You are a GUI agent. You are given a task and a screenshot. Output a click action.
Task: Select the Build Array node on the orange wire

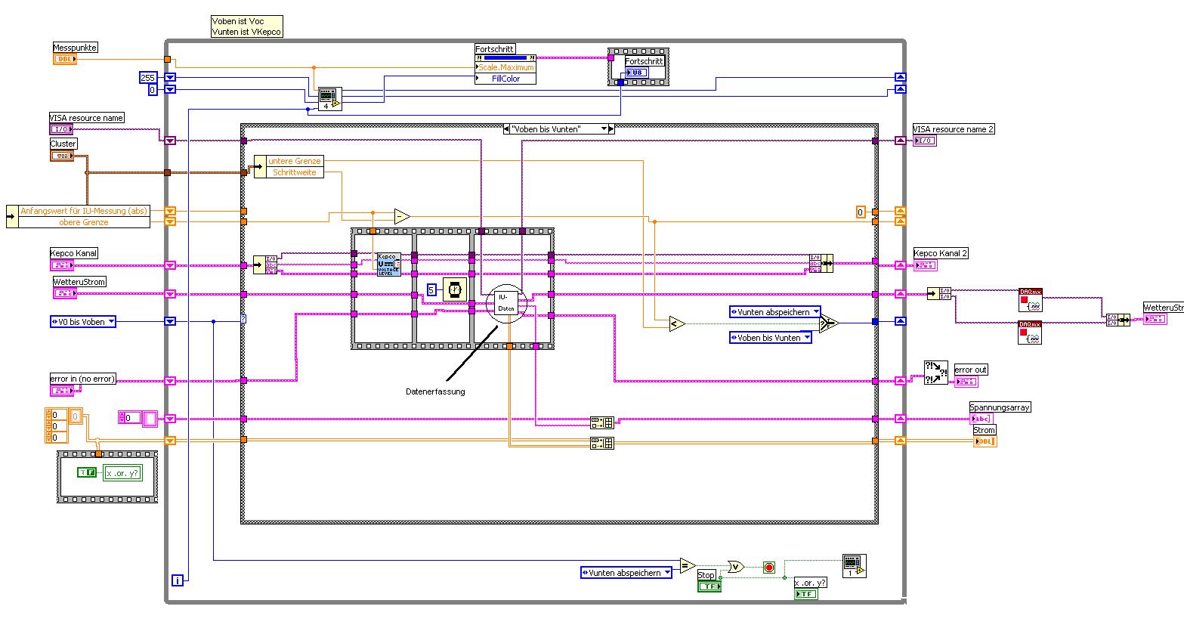tap(602, 444)
